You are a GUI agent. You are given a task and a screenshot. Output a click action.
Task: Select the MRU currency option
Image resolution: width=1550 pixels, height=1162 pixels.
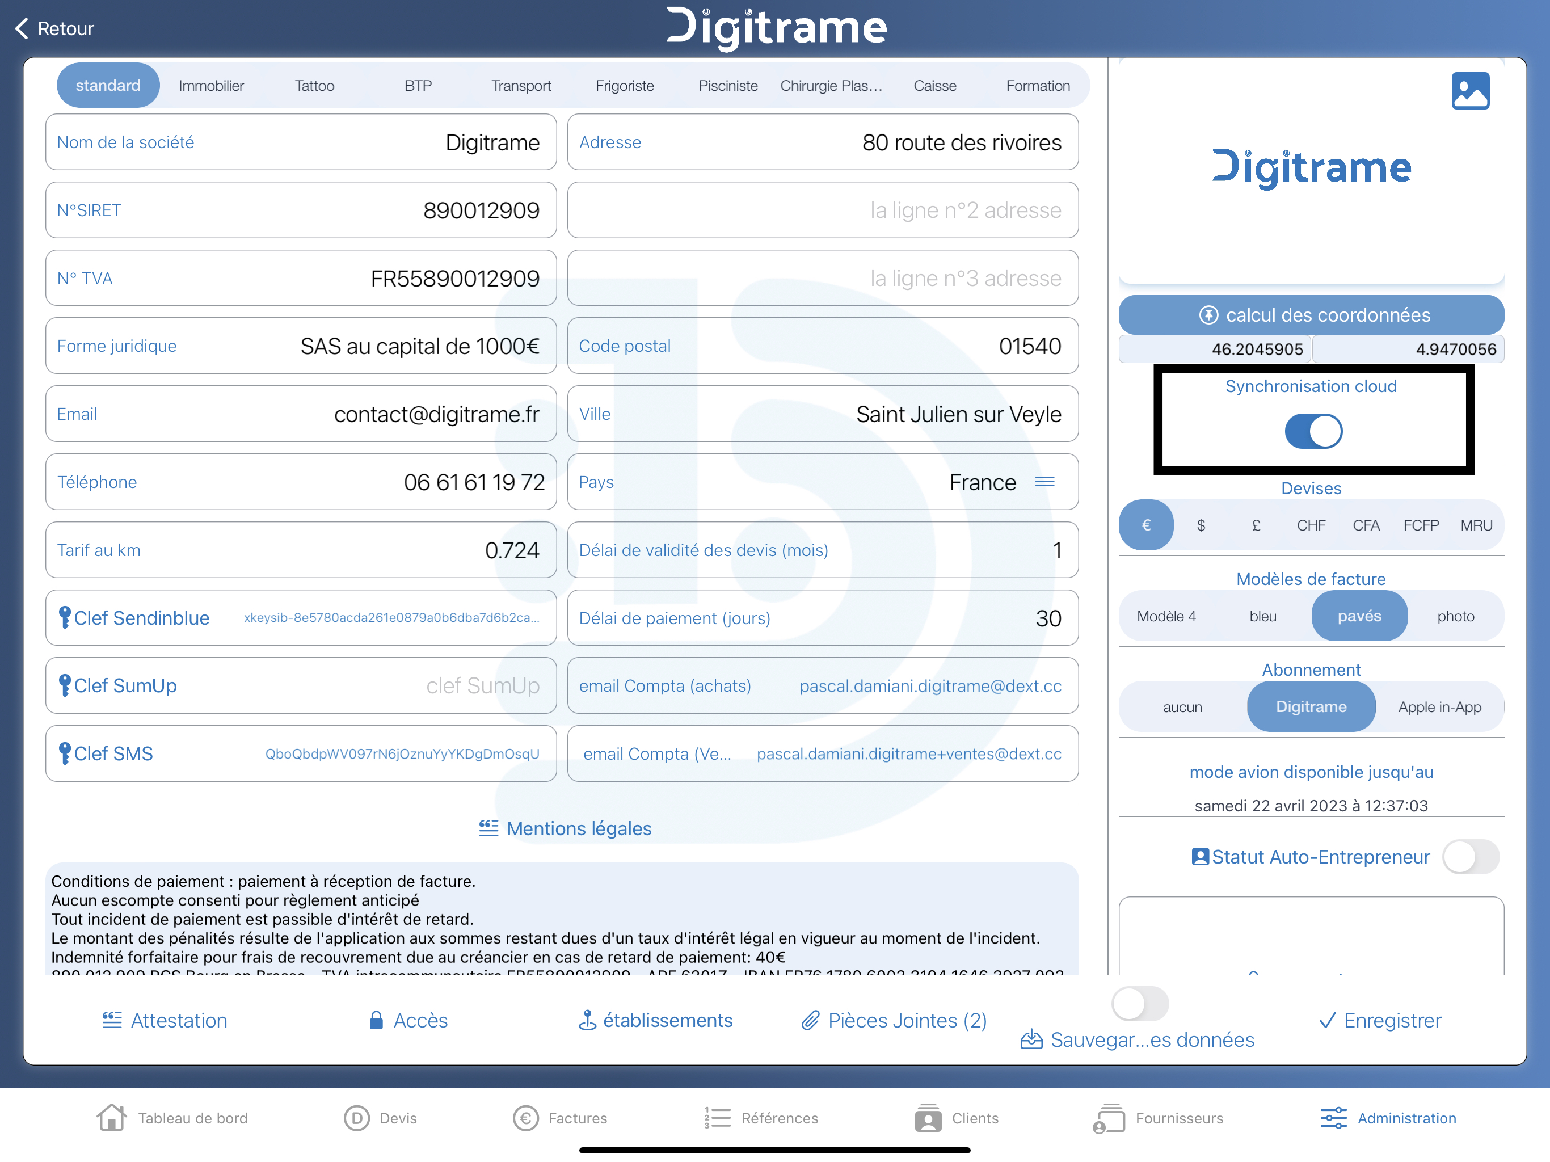point(1476,525)
